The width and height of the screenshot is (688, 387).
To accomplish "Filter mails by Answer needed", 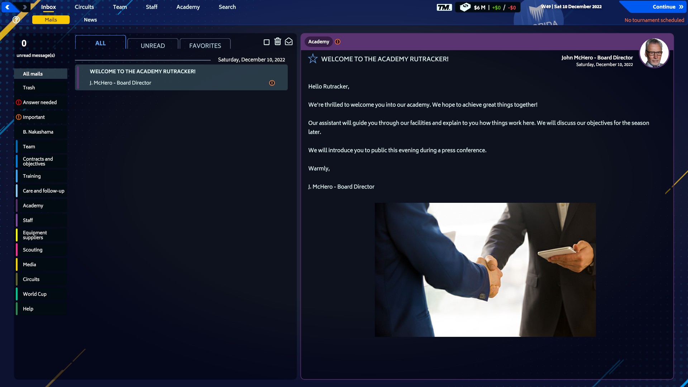I will (40, 102).
